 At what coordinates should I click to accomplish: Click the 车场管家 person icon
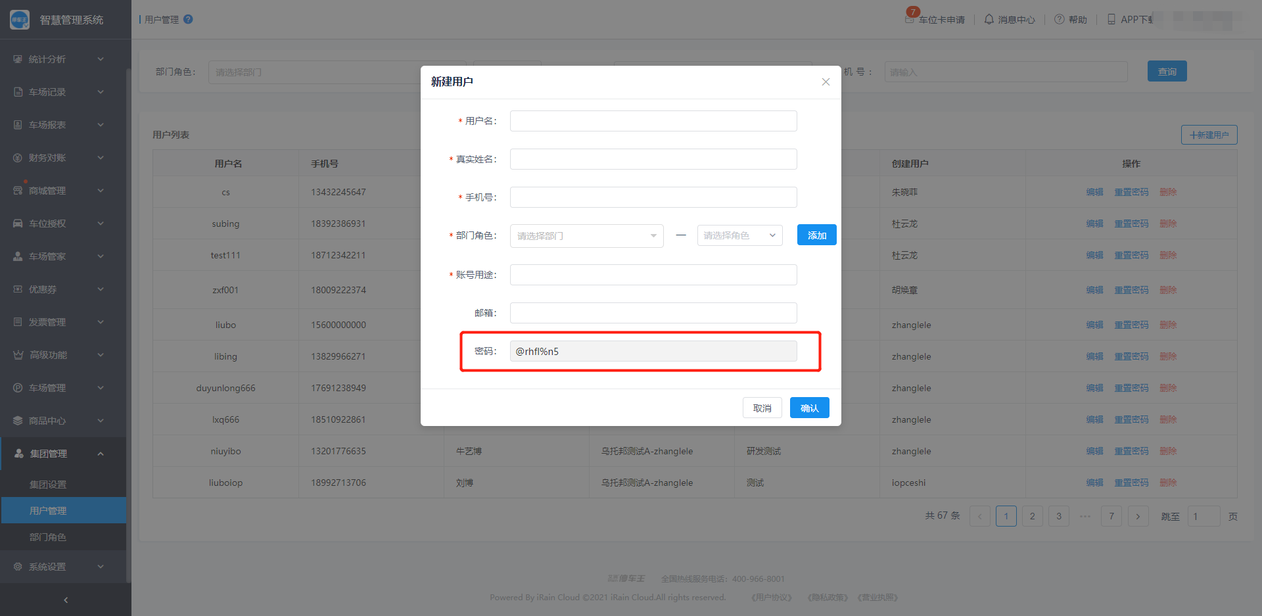tap(18, 256)
